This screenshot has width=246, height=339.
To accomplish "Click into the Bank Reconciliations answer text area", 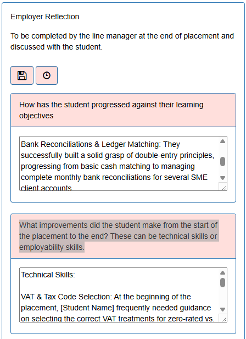I will [x=120, y=163].
